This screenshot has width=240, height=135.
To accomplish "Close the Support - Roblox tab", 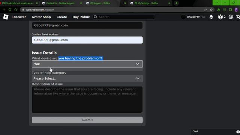I will point(125,3).
